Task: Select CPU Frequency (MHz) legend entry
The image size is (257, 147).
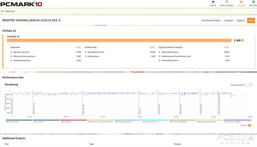Action: coord(237,121)
